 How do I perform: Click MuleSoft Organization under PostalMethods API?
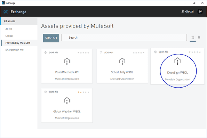(67, 79)
